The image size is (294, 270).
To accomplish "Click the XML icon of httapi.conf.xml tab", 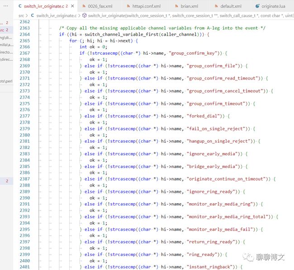I will tap(128, 6).
